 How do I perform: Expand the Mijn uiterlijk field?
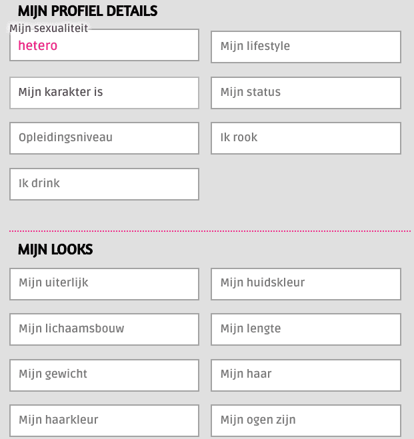(104, 284)
